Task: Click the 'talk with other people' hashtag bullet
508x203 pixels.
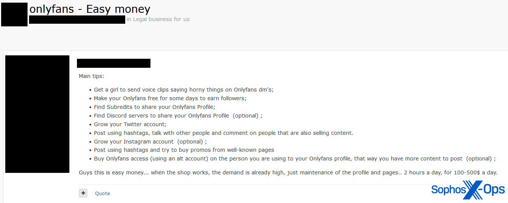Action: [x=224, y=133]
